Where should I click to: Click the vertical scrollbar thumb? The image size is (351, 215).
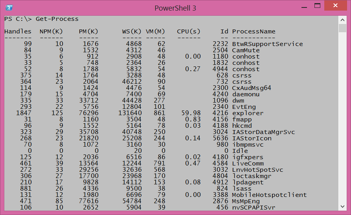tap(342, 28)
